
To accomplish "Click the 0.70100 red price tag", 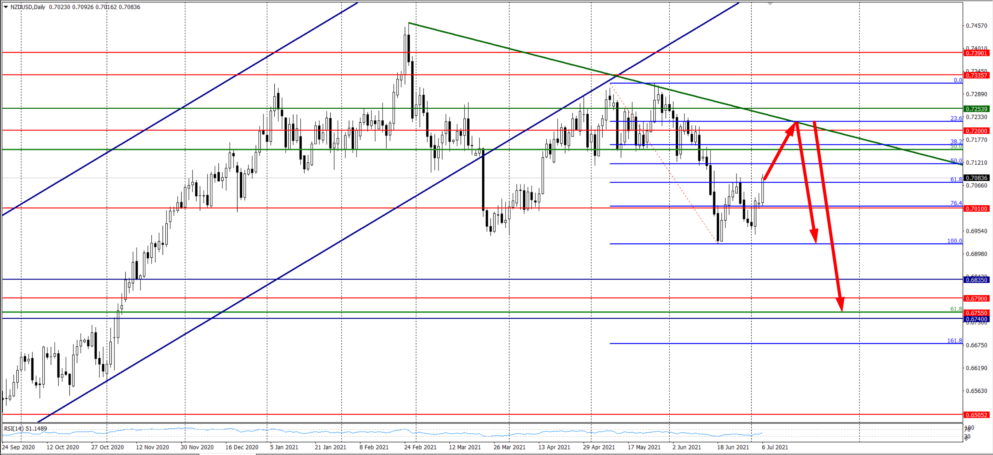I will coord(976,209).
